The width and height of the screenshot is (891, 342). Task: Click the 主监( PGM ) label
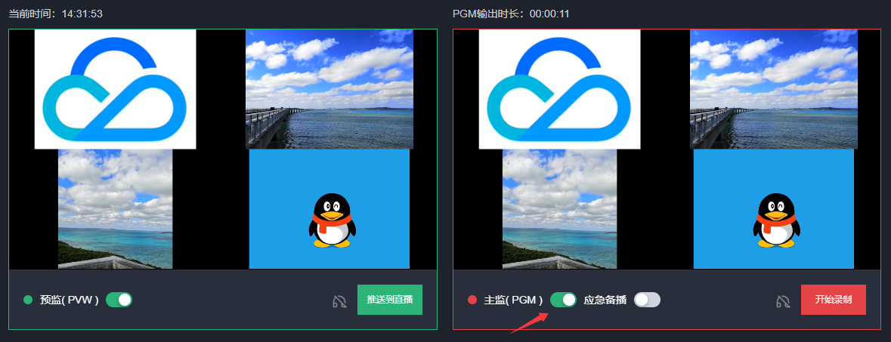pos(514,300)
